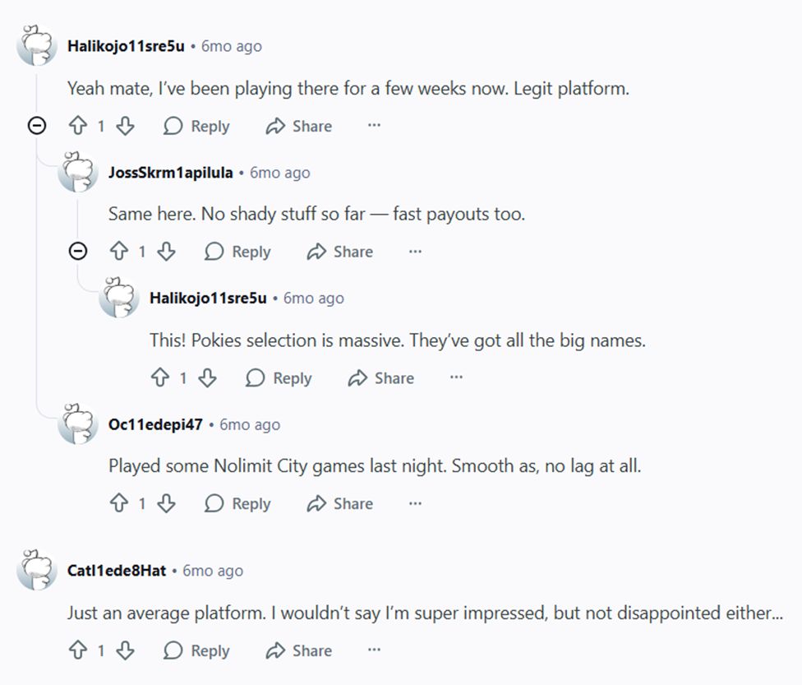Click JossSkrm1apilula's avatar
This screenshot has height=685, width=802.
click(79, 174)
